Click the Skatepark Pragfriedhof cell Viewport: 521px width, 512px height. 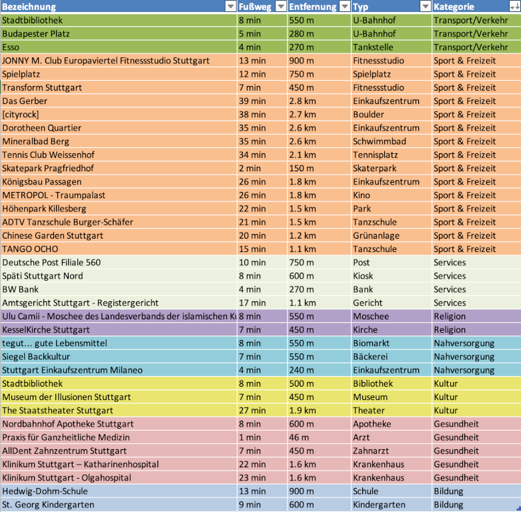coord(119,168)
